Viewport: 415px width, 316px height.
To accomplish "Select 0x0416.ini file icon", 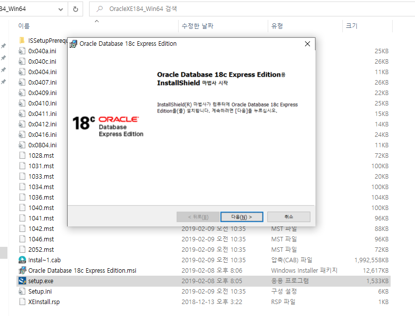I will 22,134.
